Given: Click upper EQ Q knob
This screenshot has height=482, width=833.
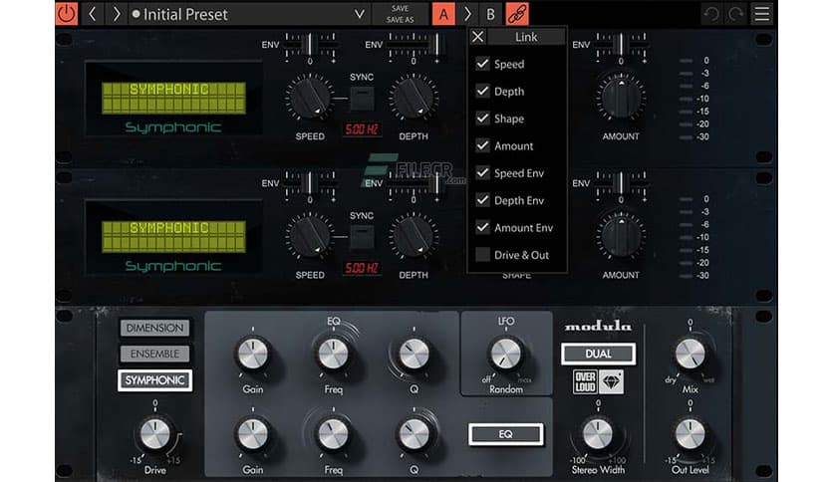Looking at the screenshot, I should point(414,355).
